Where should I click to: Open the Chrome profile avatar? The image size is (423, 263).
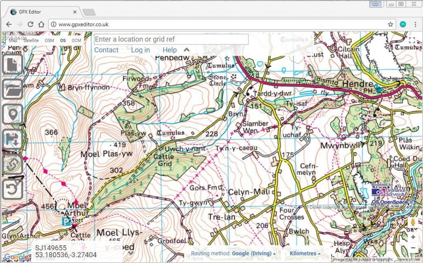403,24
